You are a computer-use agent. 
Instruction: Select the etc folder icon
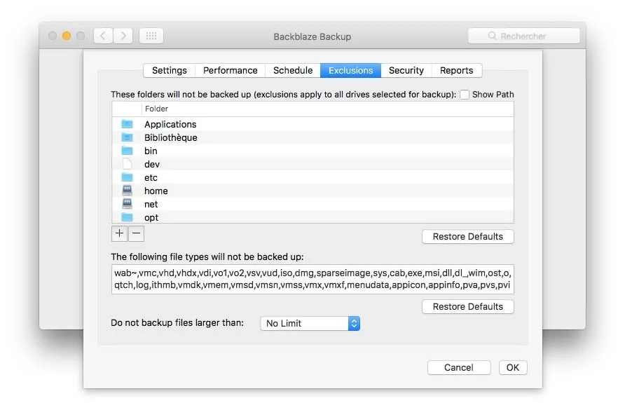127,177
